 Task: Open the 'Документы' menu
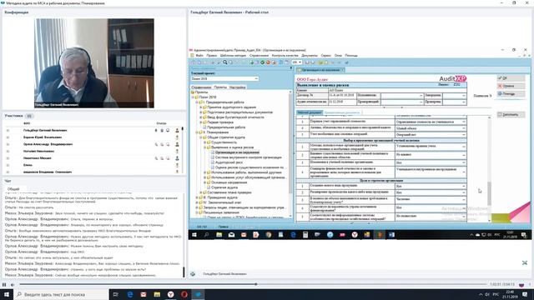tap(310, 56)
